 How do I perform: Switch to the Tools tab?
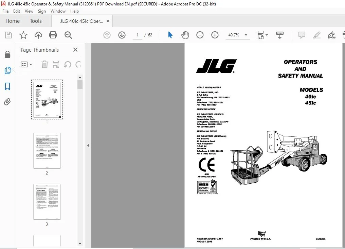click(x=36, y=21)
